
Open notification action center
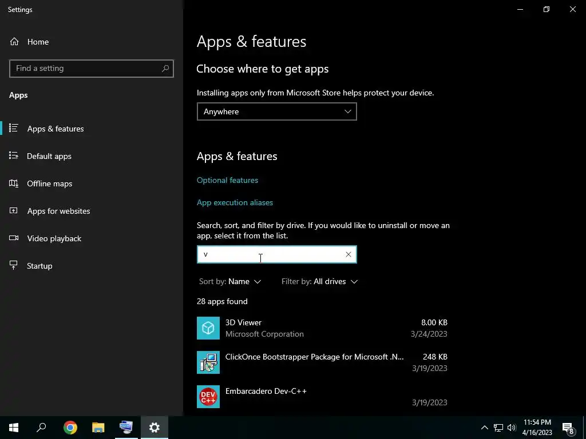(568, 428)
